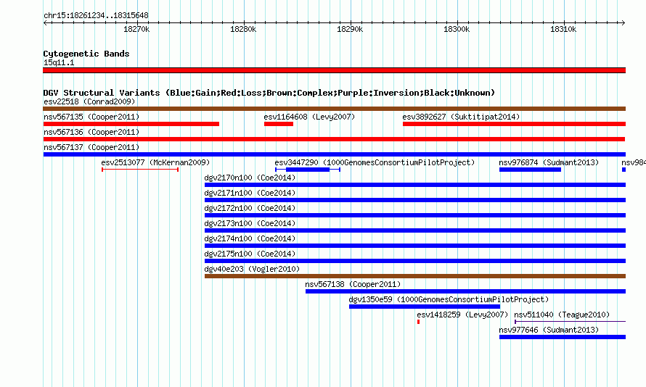Click the blue dgv2175n100 gain bar
Viewport: 646px width, 387px height.
pyautogui.click(x=415, y=261)
